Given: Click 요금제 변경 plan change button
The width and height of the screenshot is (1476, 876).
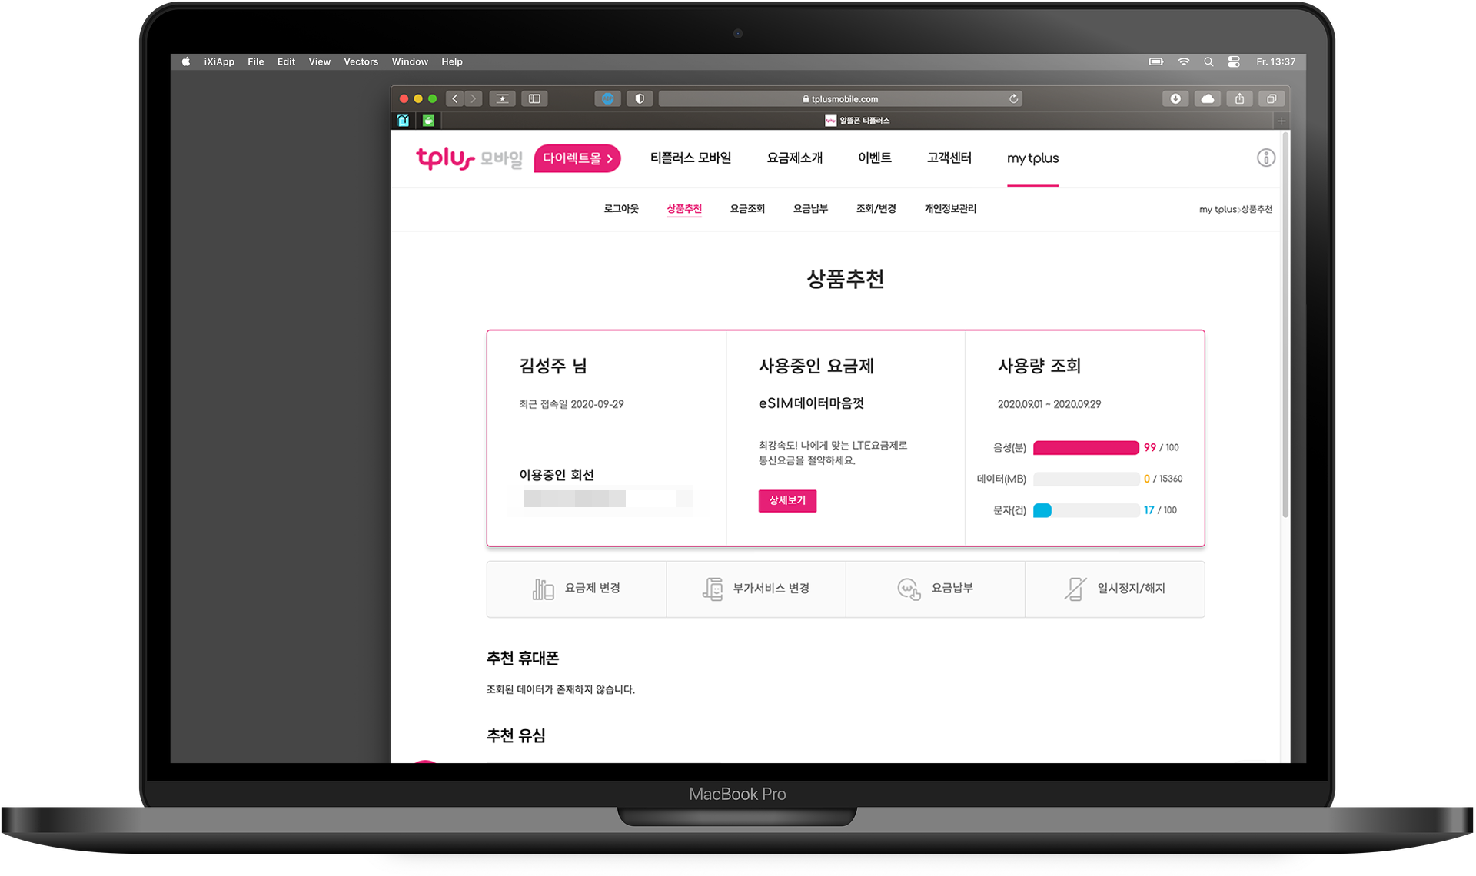Looking at the screenshot, I should point(577,589).
